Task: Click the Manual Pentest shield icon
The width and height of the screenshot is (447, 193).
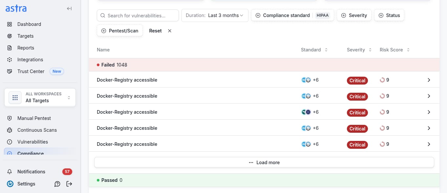Action: click(x=10, y=118)
